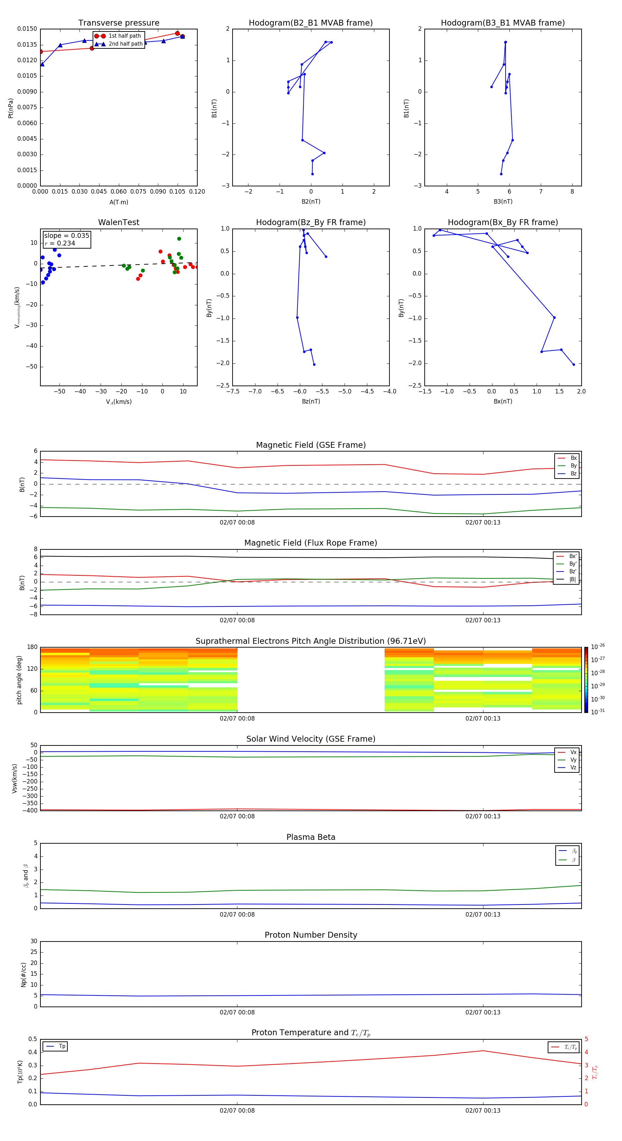622x1141 pixels.
Task: Click the B3(nT) x-axis label
Action: (x=503, y=202)
